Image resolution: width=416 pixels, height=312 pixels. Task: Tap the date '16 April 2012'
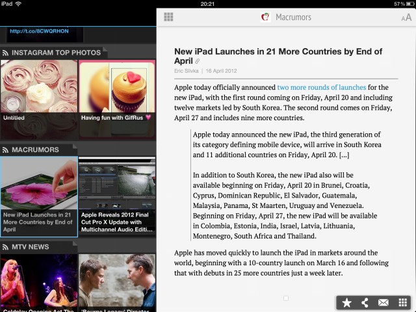point(221,71)
